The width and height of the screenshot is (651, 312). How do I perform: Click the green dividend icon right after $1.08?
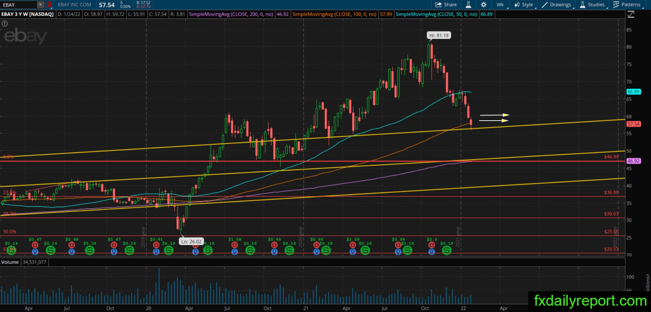click(250, 250)
